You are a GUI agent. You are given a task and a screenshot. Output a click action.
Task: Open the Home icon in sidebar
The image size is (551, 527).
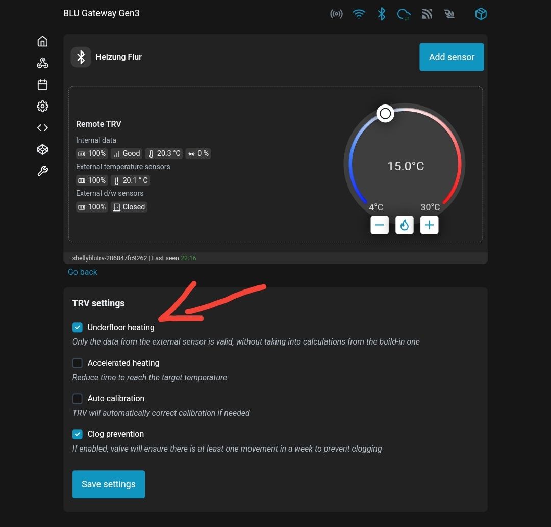pyautogui.click(x=42, y=41)
